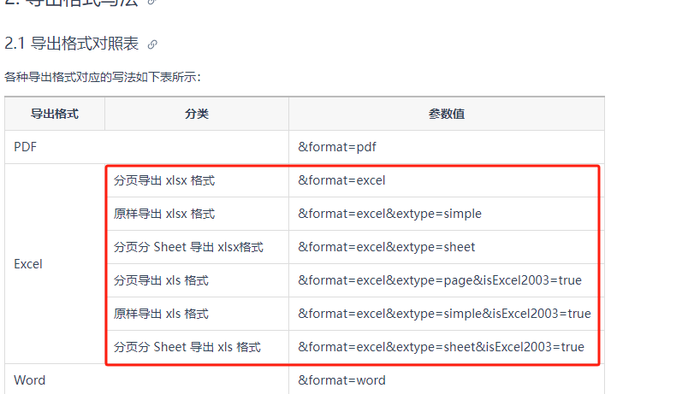
Task: Click the &format=pdf parameter value
Action: (x=337, y=147)
